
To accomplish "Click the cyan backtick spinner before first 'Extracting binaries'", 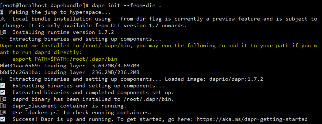I will 2,38.
